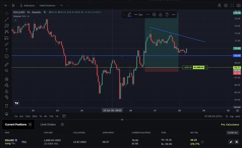This screenshot has height=148, width=242.
Task: Enter fullscreen chart mode
Action: click(x=232, y=6)
